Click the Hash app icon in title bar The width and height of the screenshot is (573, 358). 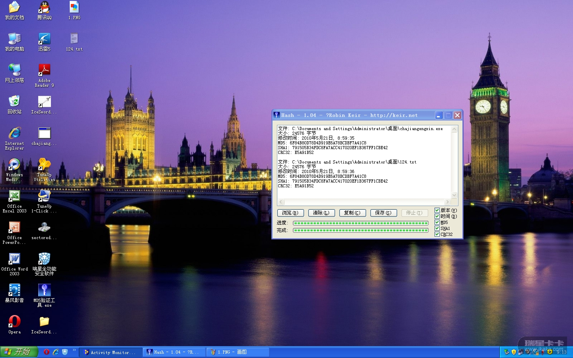point(277,115)
